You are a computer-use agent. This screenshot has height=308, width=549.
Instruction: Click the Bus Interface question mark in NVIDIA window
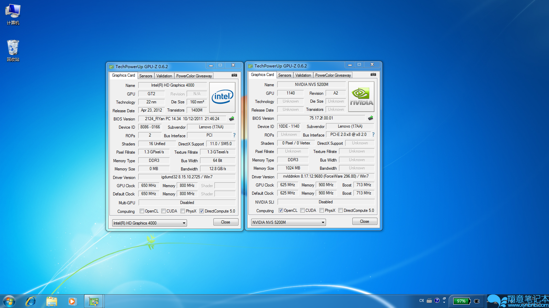pyautogui.click(x=373, y=134)
